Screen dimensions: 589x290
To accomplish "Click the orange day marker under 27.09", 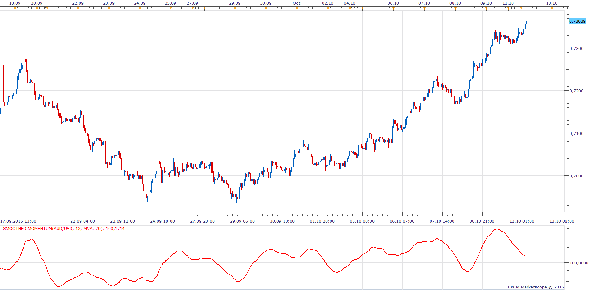I will [x=193, y=8].
